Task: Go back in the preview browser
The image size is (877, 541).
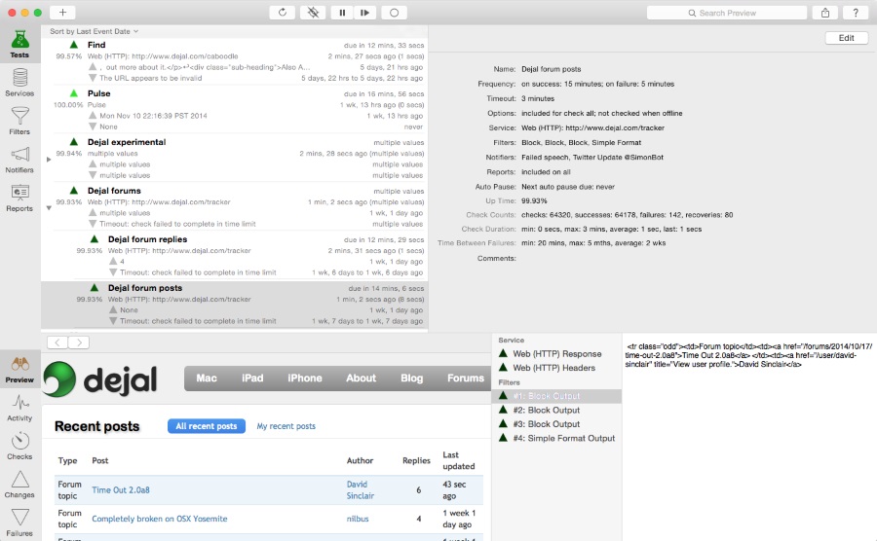Action: coord(57,343)
